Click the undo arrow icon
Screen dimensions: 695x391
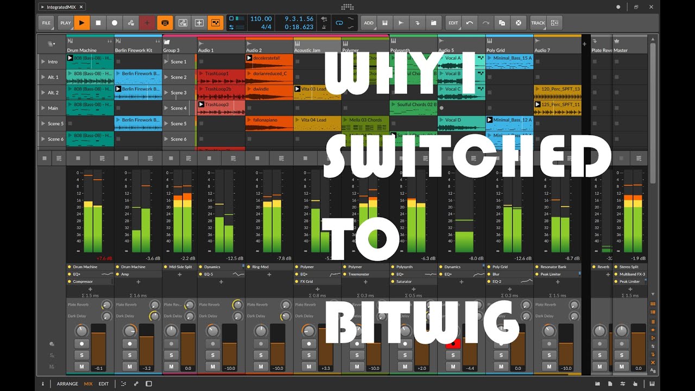coord(469,23)
